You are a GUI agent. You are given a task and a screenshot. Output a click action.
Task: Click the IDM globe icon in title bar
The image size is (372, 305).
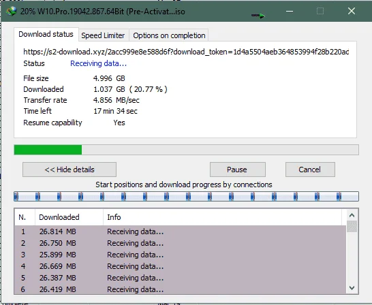[11, 11]
